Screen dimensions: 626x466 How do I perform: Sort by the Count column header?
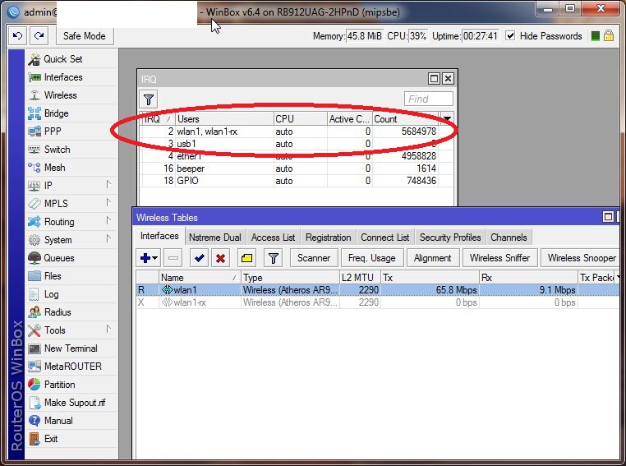pyautogui.click(x=406, y=119)
